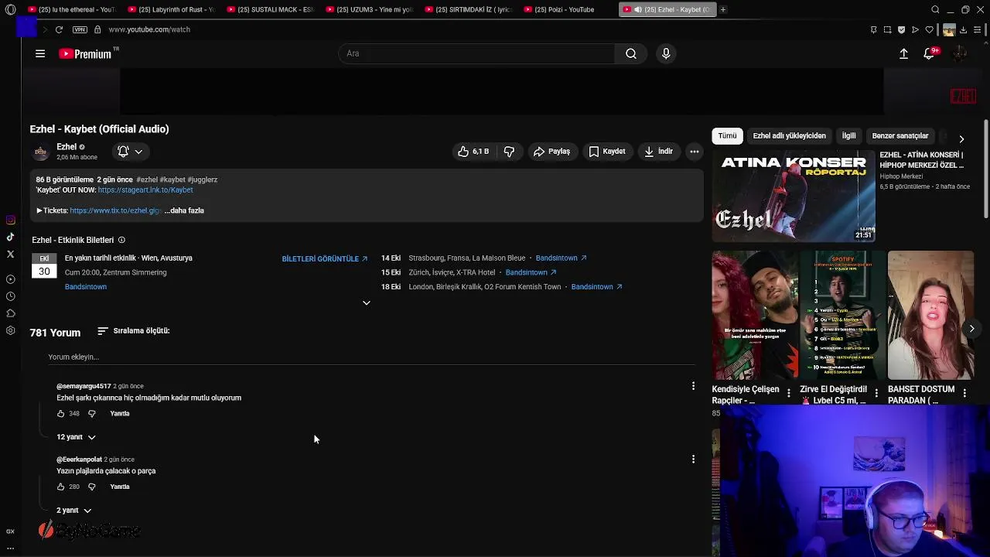Expand 2 yanıt replies
Viewport: 990px width, 557px height.
coord(73,511)
